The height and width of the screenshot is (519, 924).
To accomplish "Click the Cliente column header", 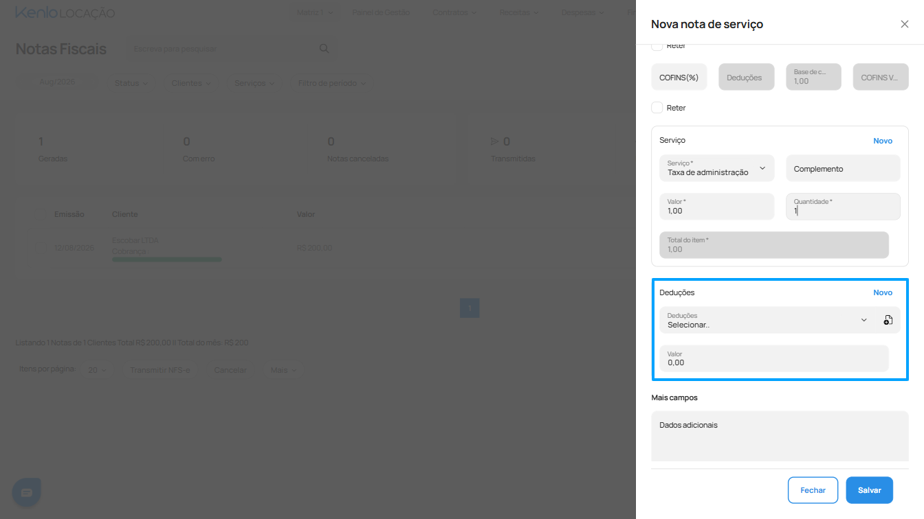I will pos(125,214).
